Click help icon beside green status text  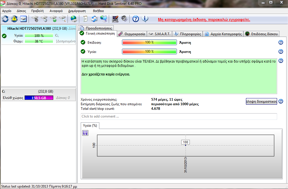(x=281, y=61)
